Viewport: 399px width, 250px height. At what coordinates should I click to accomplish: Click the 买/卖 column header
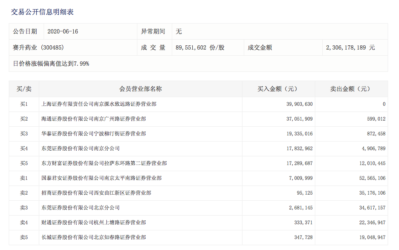(24, 89)
